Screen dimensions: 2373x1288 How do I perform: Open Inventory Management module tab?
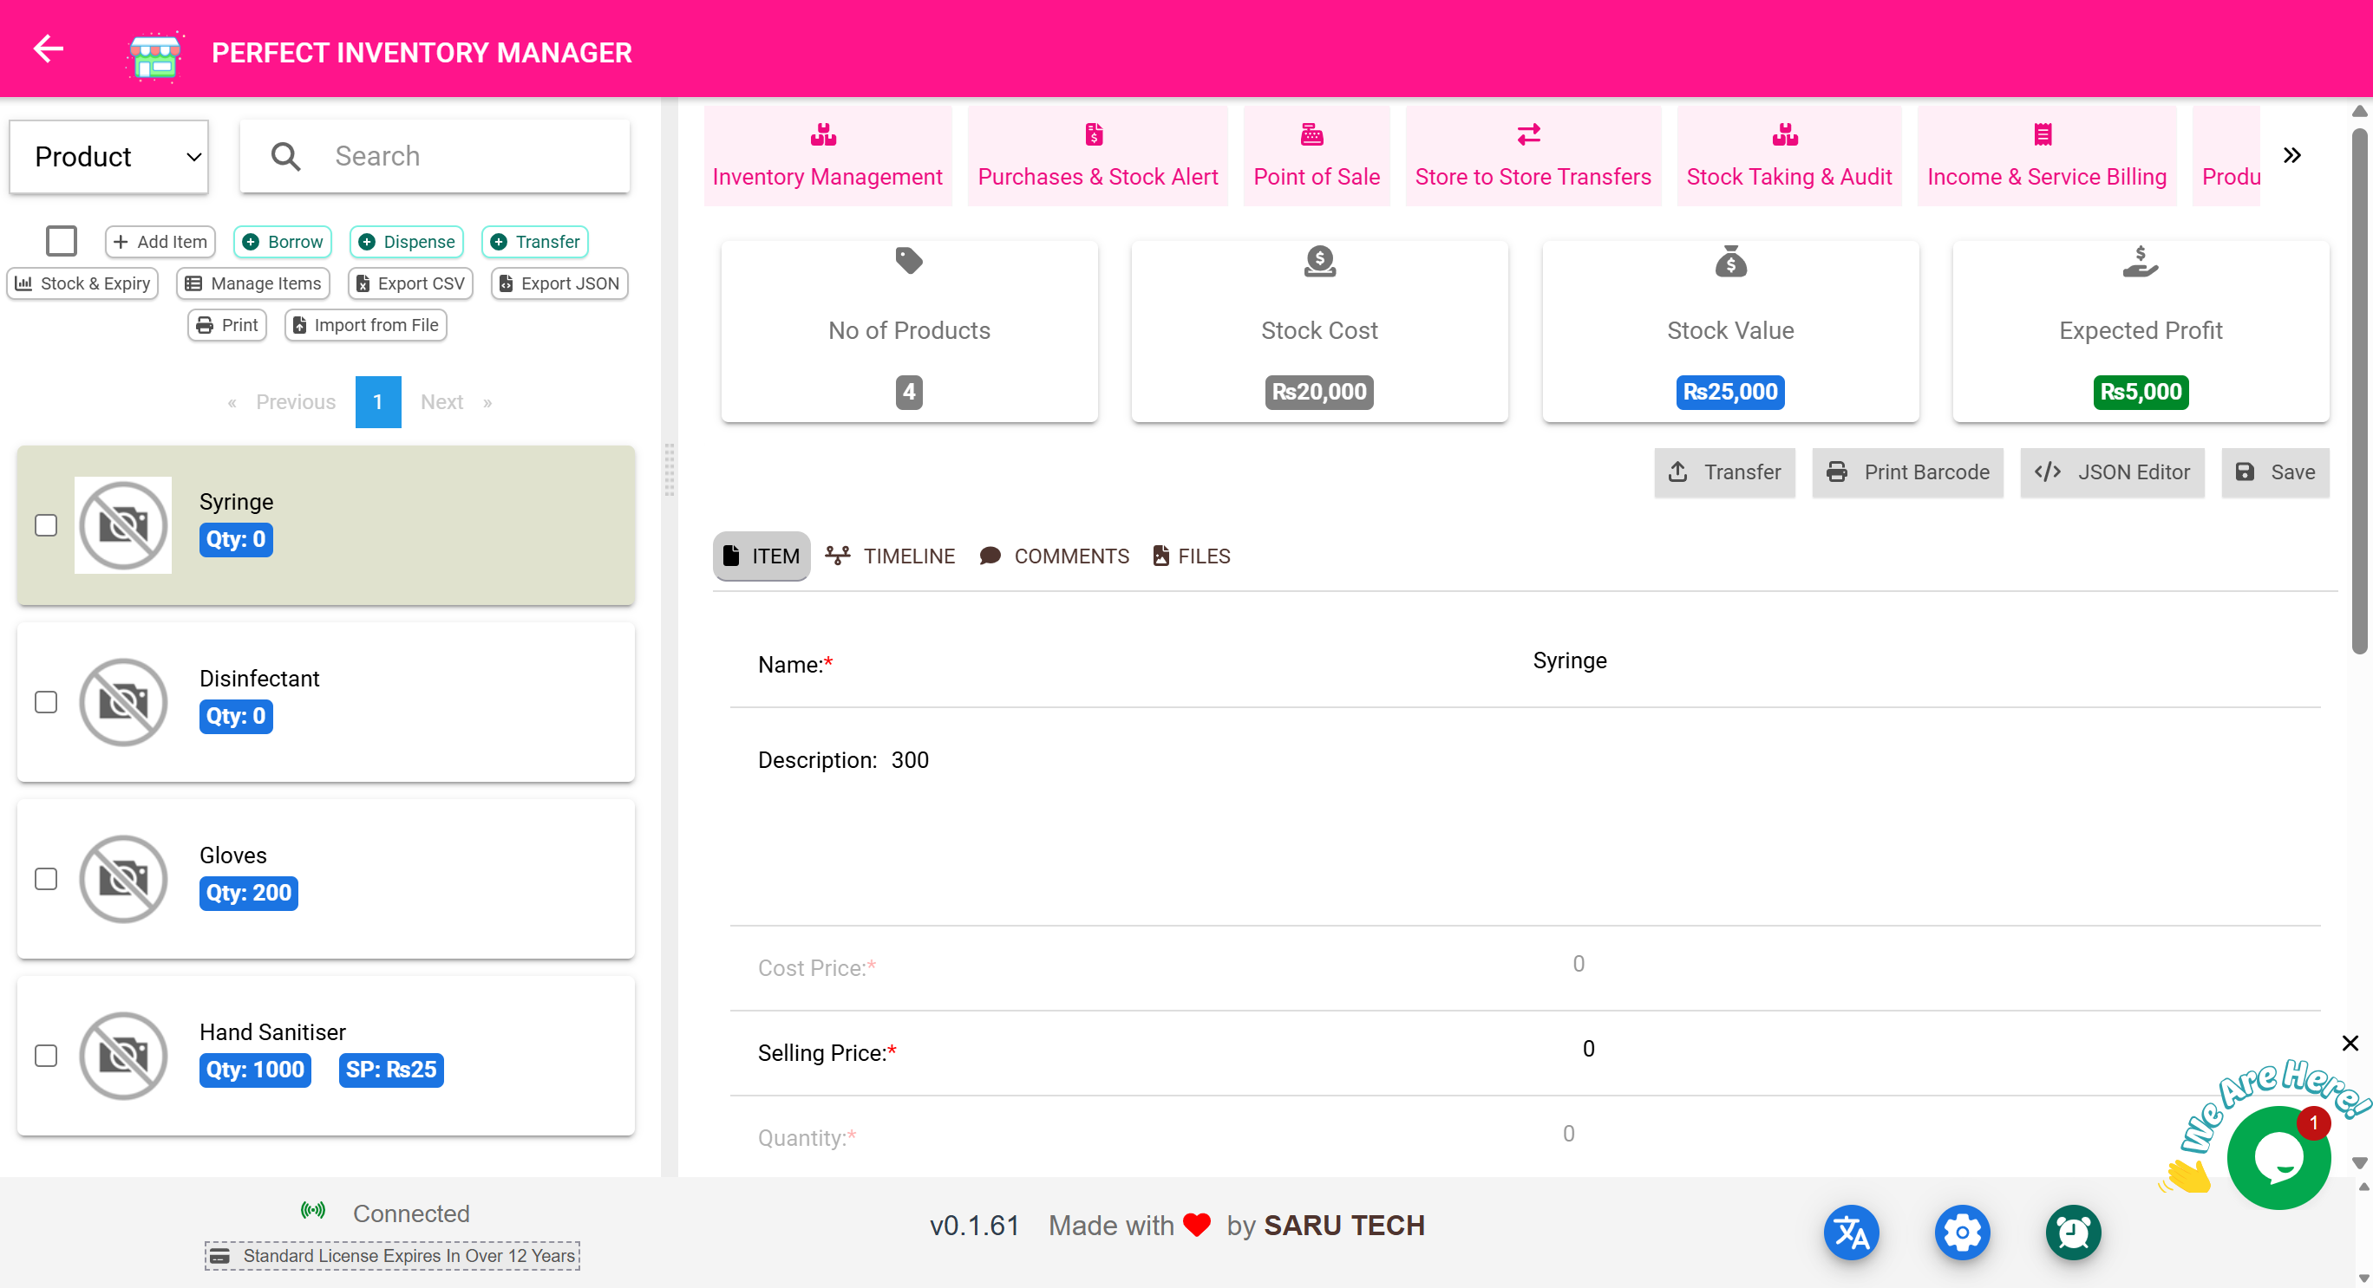[x=827, y=154]
